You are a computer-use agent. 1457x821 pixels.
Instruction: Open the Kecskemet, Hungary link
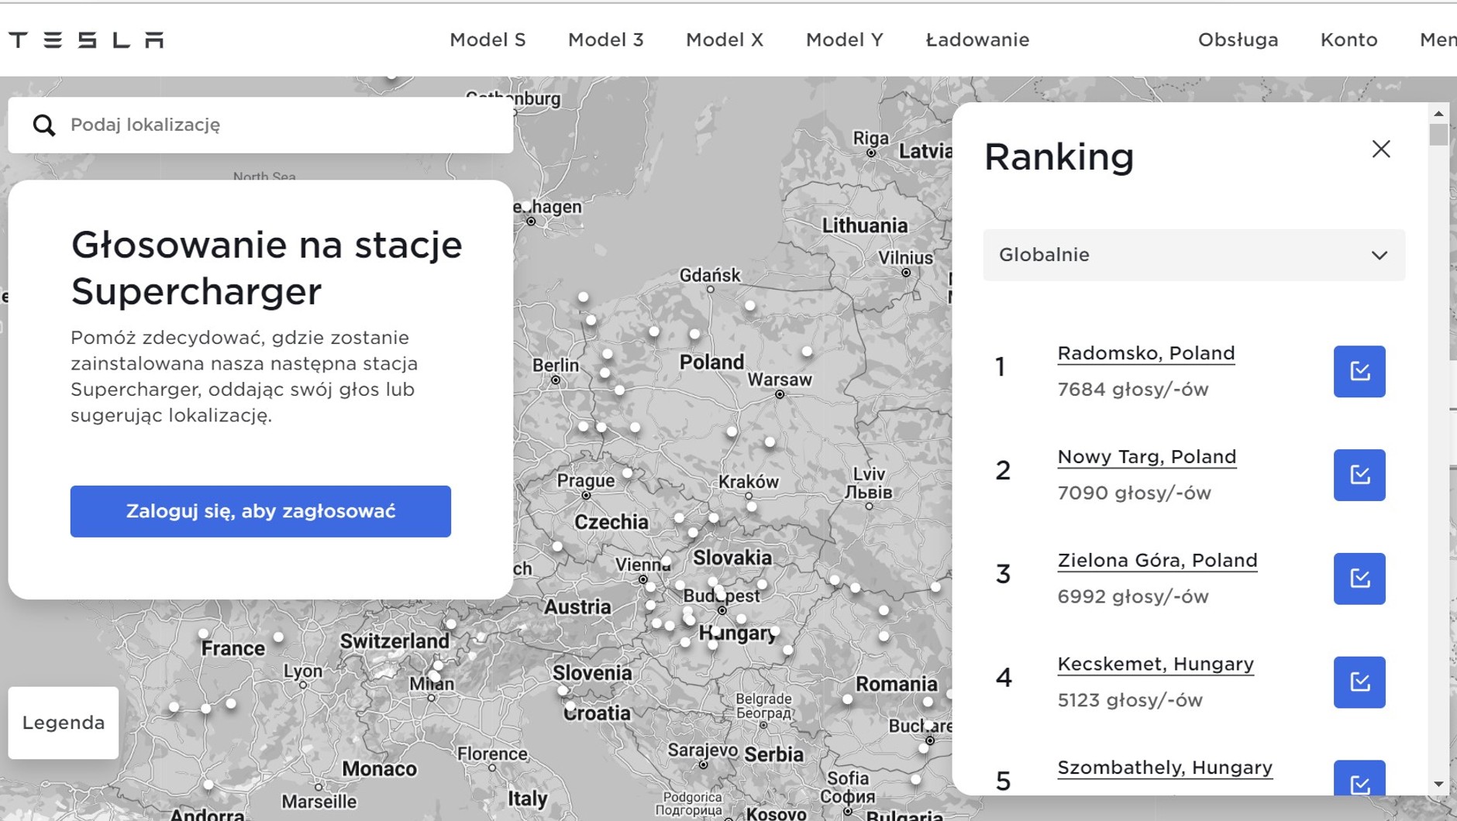click(x=1156, y=665)
